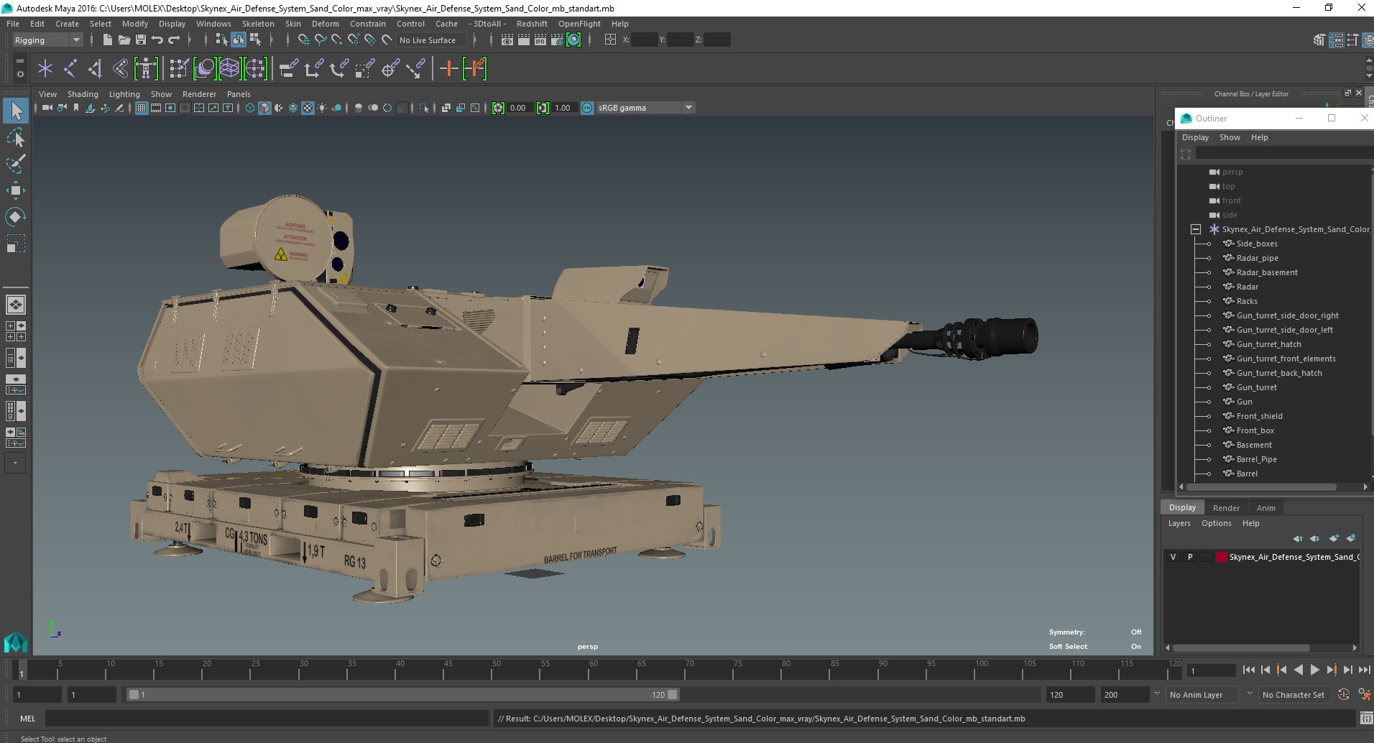1374x743 pixels.
Task: Click the Auto Keyframe toggle icon
Action: pyautogui.click(x=1344, y=695)
